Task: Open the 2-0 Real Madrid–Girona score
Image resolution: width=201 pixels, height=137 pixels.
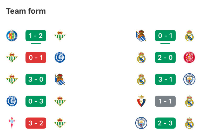Action: coord(165,57)
